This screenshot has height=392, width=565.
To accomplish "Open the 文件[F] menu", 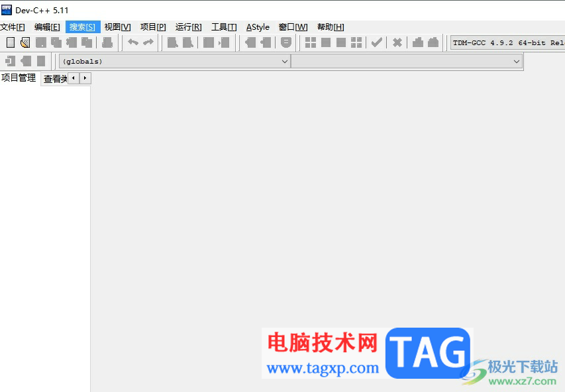I will [x=13, y=27].
